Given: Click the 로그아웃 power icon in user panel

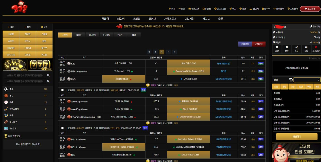Looking at the screenshot, I should [x=316, y=47].
